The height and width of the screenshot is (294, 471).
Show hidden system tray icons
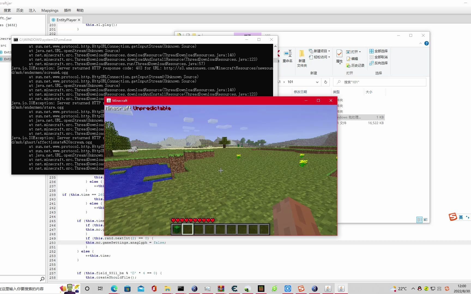point(413,289)
